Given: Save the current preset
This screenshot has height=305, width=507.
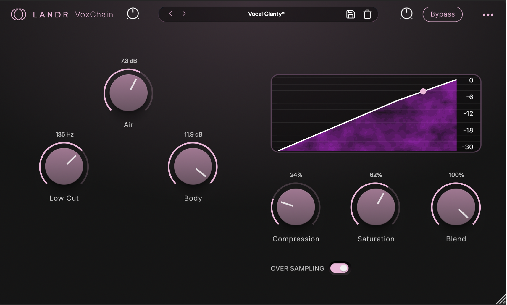Looking at the screenshot, I should 351,14.
